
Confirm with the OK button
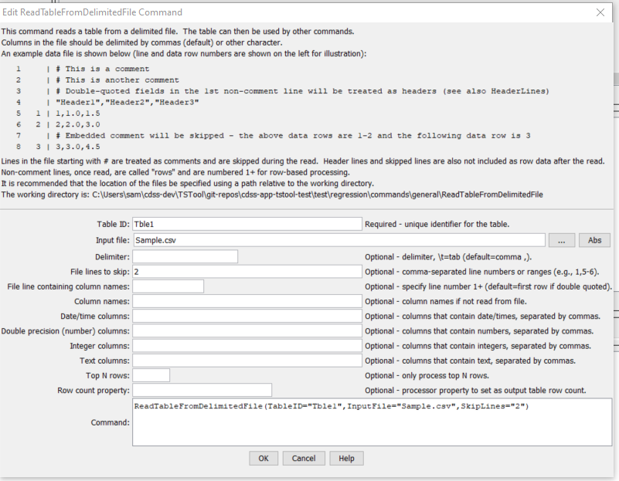click(264, 458)
